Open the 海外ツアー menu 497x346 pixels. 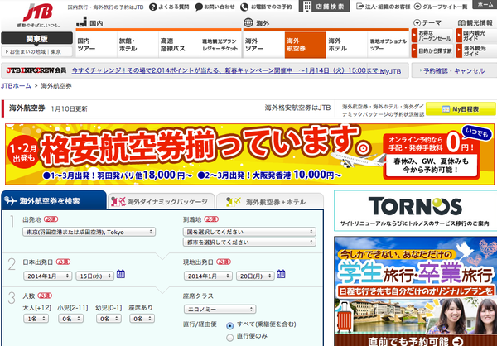pos(264,45)
